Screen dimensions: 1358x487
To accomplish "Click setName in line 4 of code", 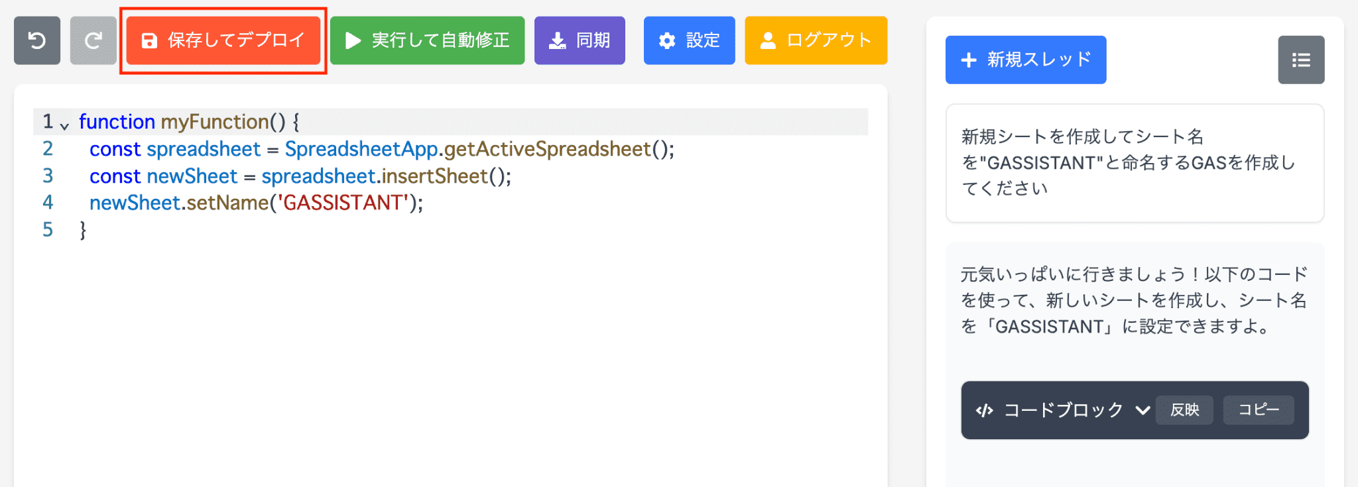I will coord(227,202).
